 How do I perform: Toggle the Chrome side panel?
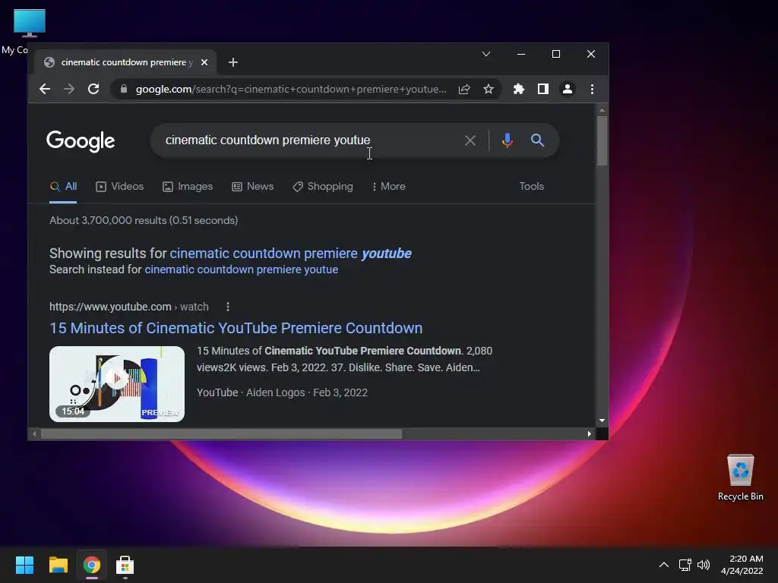[x=542, y=90]
